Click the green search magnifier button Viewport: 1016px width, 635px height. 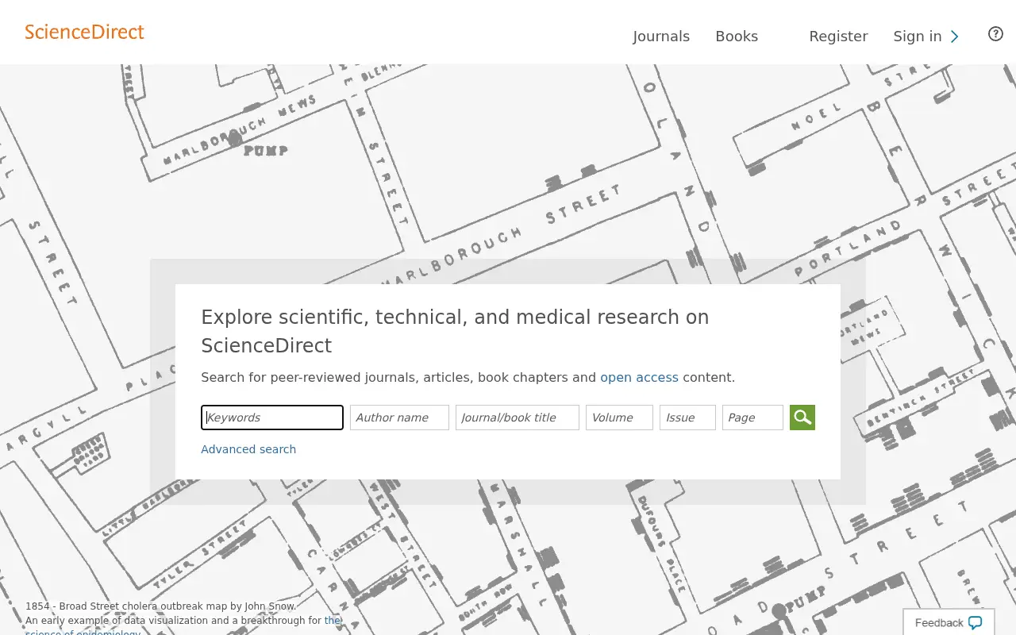pos(802,418)
